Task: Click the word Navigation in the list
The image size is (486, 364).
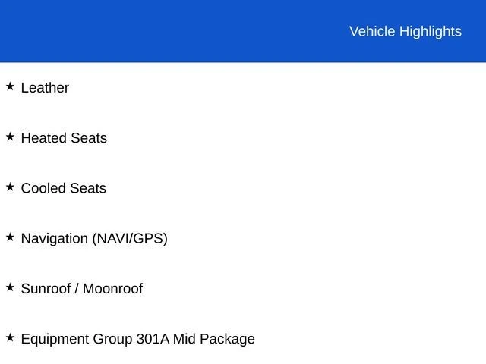Action: pos(55,238)
